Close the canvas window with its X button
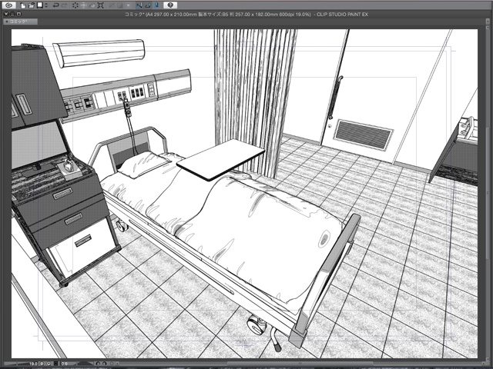The width and height of the screenshot is (493, 369). click(x=6, y=14)
